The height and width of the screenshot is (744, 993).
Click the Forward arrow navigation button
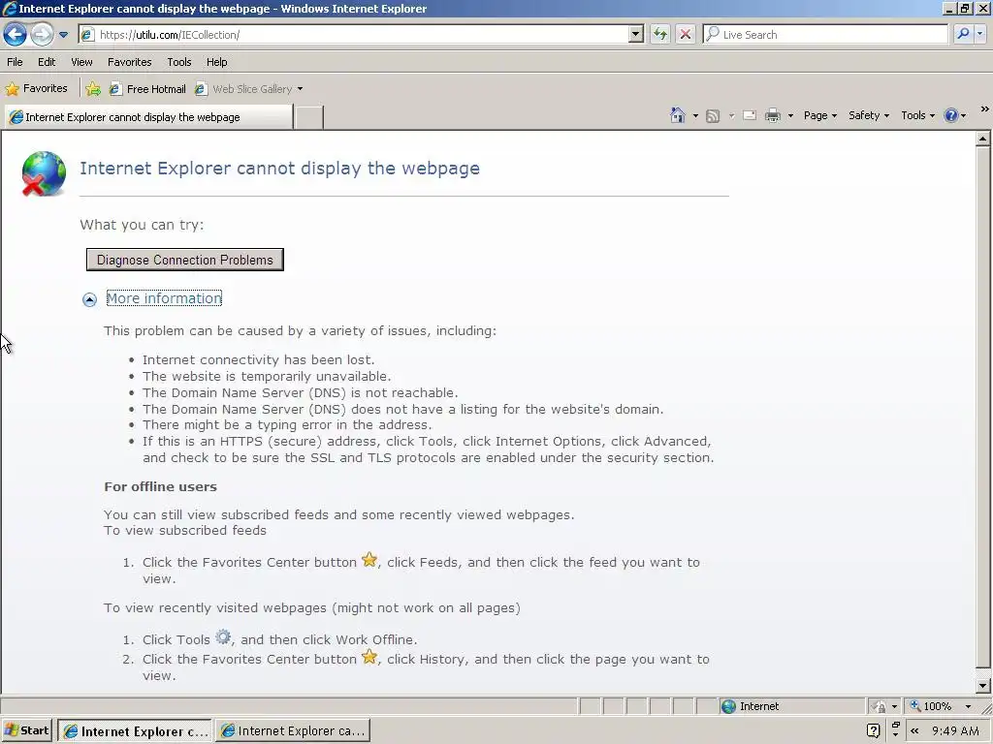coord(42,34)
